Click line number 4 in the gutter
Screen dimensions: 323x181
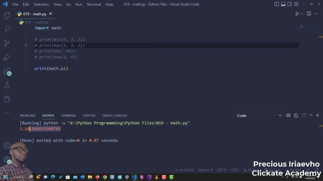tap(26, 45)
